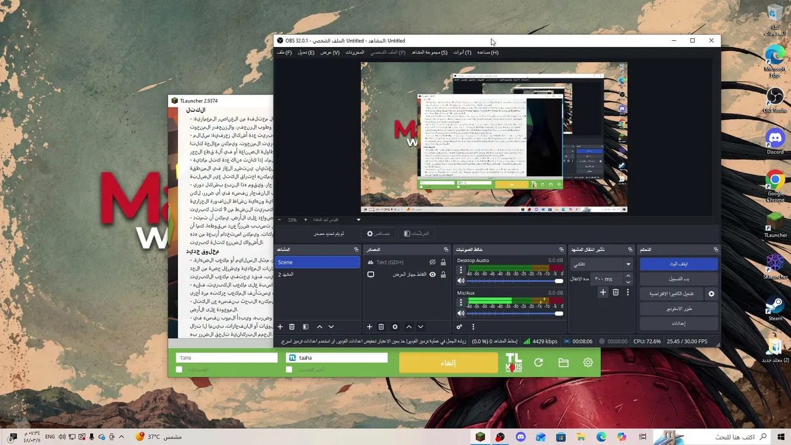Decrease transition duration with down arrow
Screen dimensions: 791x445
coord(628,282)
